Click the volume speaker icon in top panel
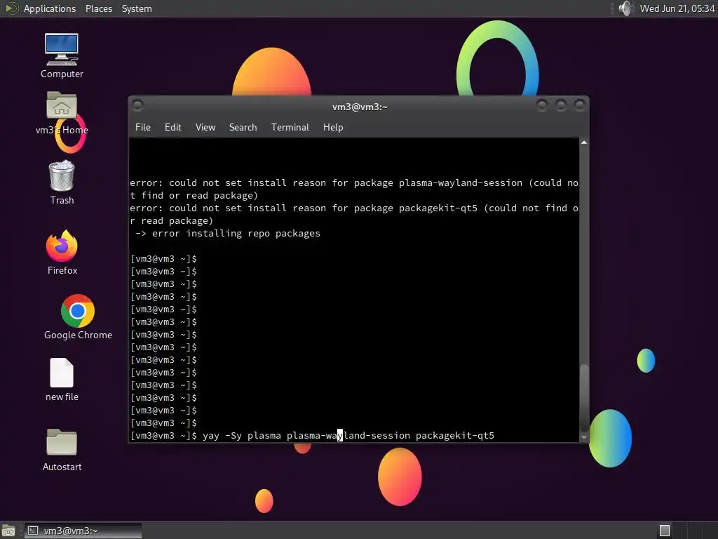 pos(625,8)
